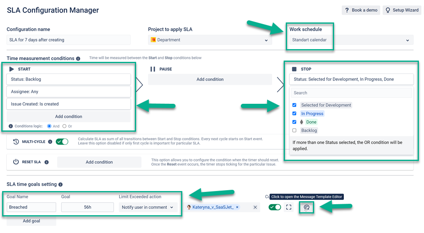
Task: Check the Backlog status checkbox
Action: pos(295,130)
